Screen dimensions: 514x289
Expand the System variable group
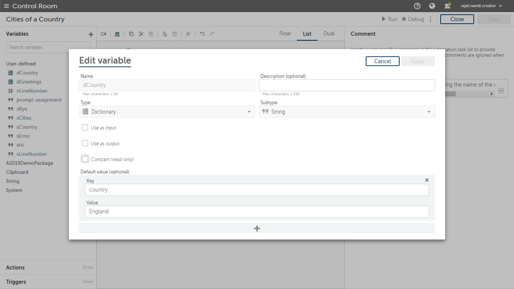[14, 190]
